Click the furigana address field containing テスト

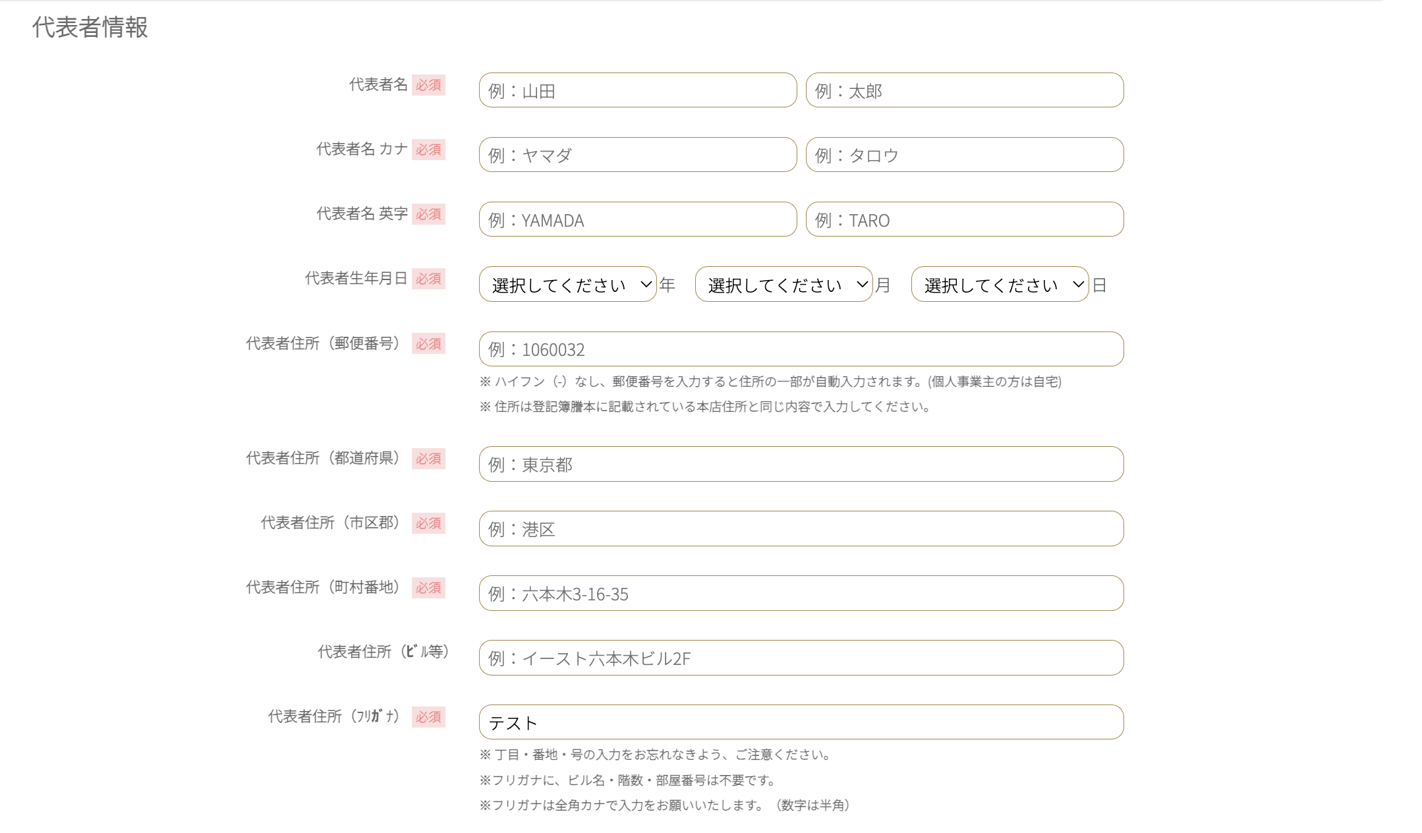(x=801, y=722)
